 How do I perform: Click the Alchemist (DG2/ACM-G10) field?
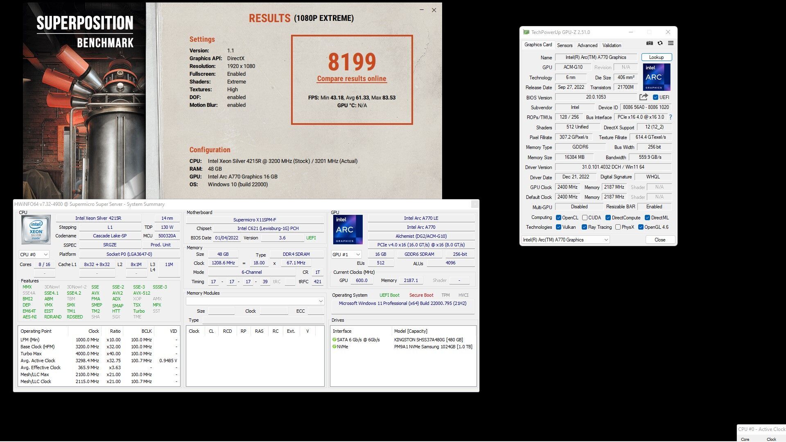[x=421, y=236]
